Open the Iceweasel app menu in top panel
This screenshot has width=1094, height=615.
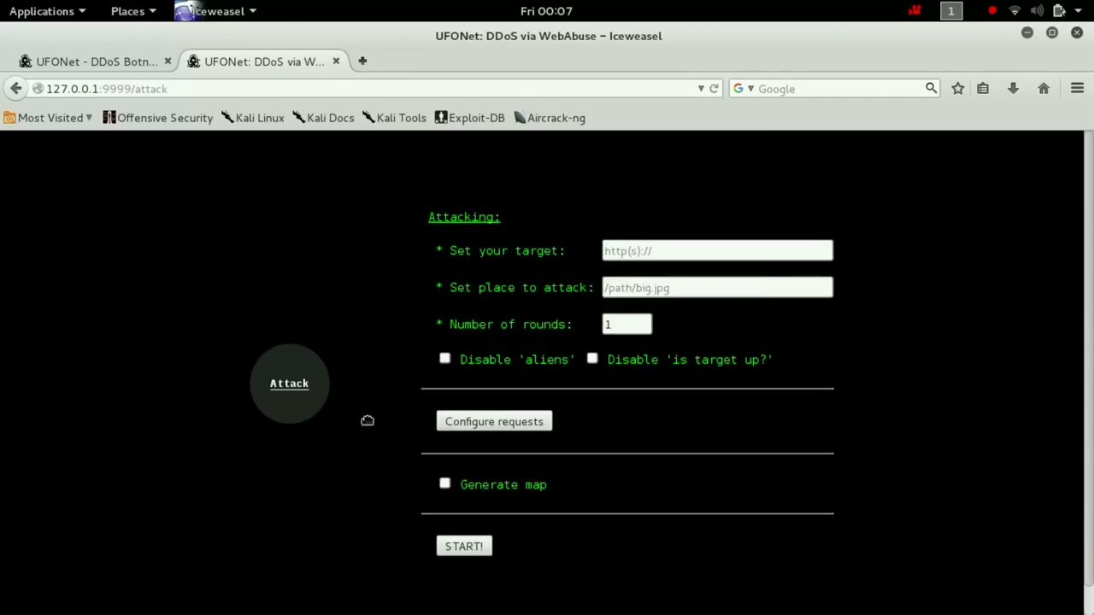pos(216,11)
